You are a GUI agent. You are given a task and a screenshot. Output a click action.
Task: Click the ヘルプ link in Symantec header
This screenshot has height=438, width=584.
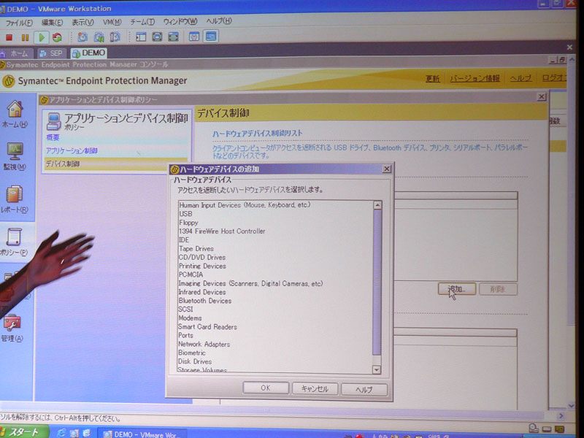(520, 78)
